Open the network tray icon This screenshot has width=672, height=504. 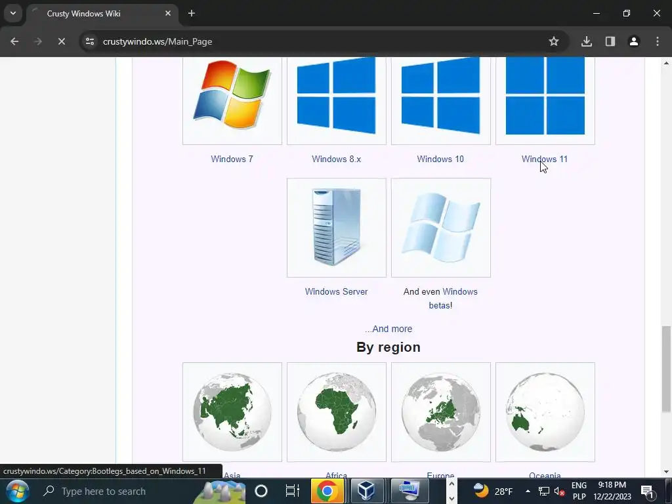click(544, 491)
